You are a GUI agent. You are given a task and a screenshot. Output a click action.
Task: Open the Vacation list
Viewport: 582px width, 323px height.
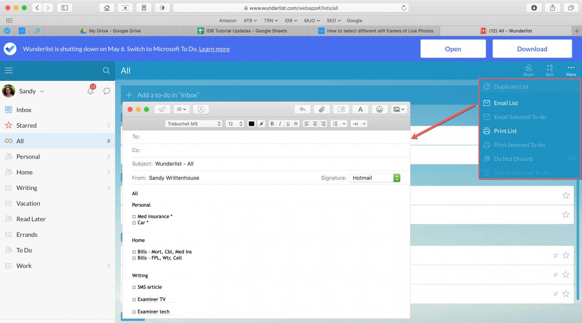(57, 204)
